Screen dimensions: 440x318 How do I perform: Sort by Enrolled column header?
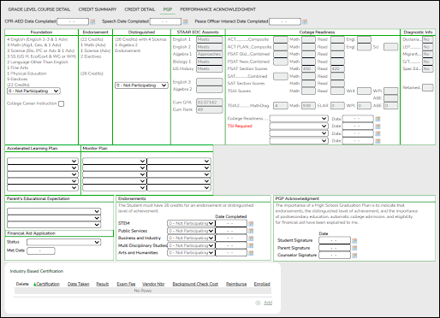(x=262, y=284)
